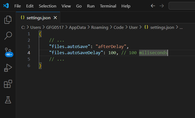
Task: Open the Extensions view icon
Action: click(x=8, y=84)
